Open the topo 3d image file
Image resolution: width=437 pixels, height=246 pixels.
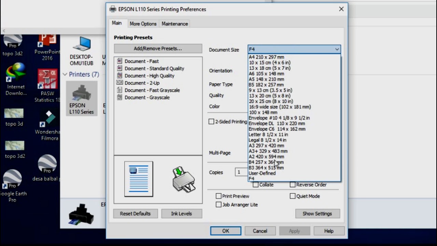(14, 118)
